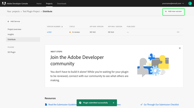Expand the yourname@email.com account dropdown

[x=173, y=3]
